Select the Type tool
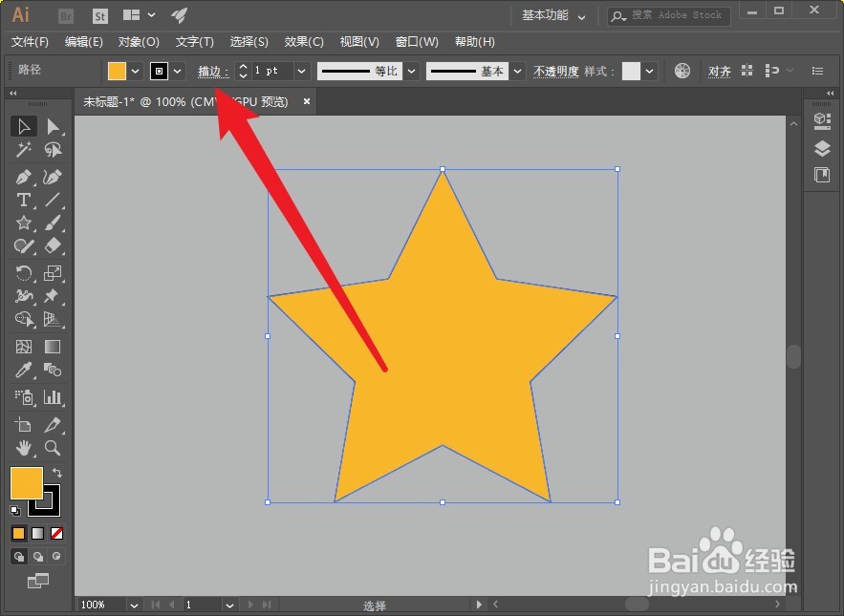 [x=24, y=200]
